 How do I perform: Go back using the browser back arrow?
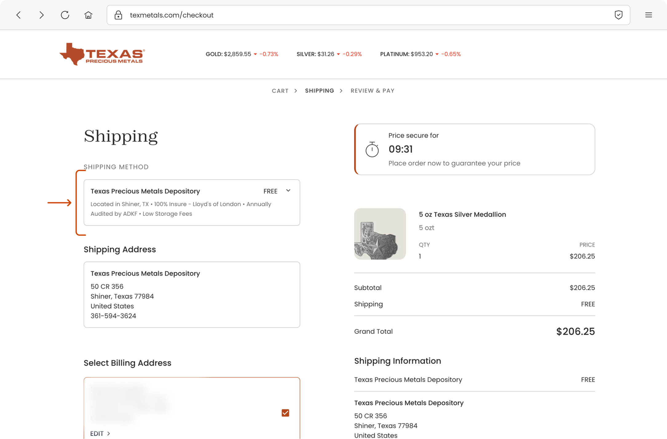tap(18, 15)
